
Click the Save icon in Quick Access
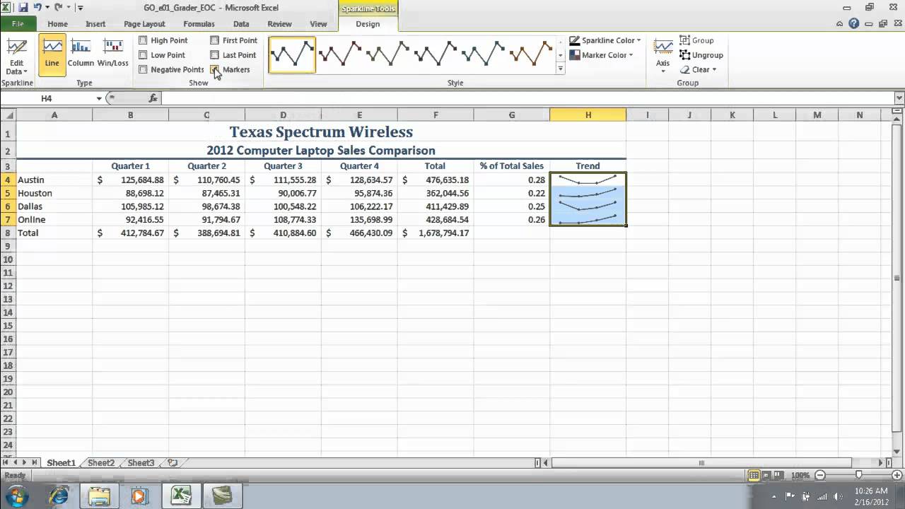23,8
